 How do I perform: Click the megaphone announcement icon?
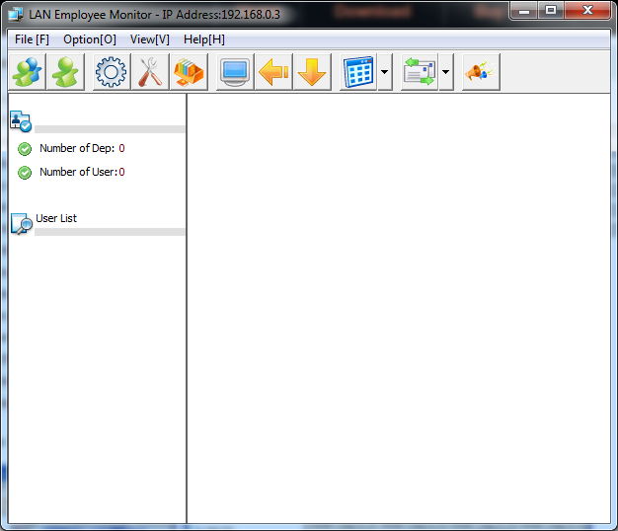pos(481,72)
